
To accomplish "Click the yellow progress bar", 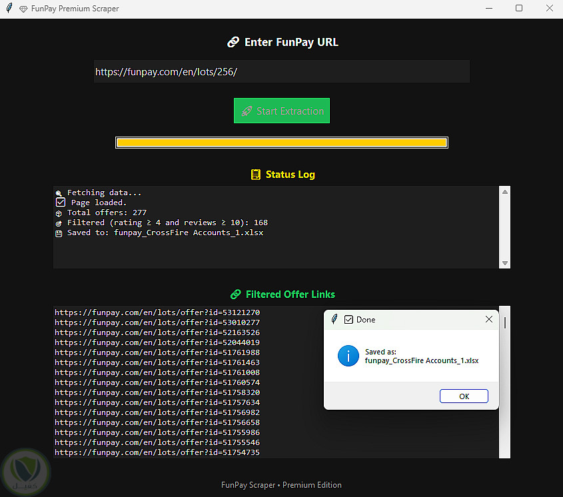I will 281,143.
